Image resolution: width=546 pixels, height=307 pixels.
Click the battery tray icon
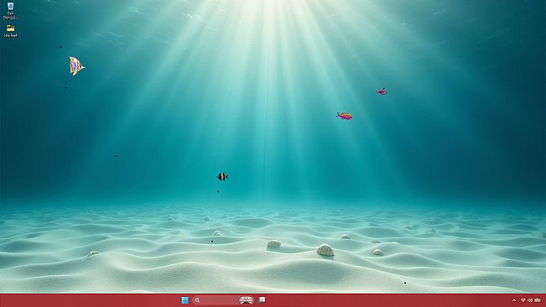pos(538,300)
